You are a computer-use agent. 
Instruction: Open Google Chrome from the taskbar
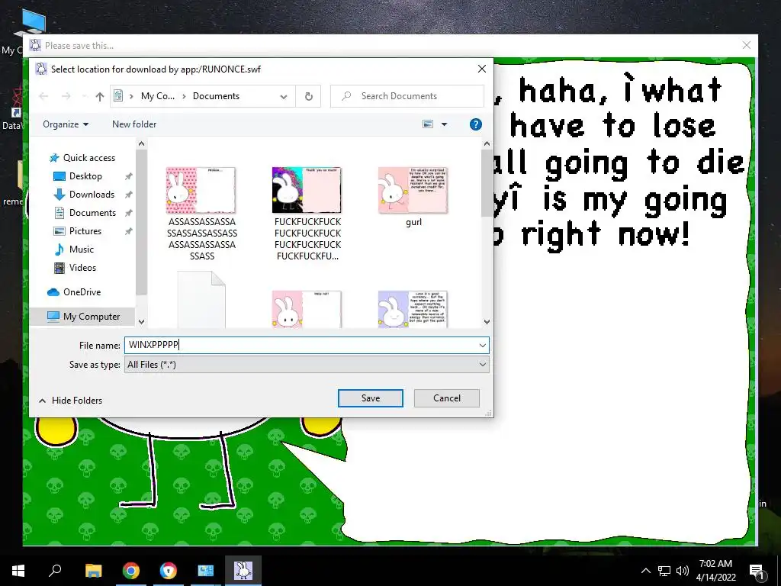pyautogui.click(x=131, y=571)
